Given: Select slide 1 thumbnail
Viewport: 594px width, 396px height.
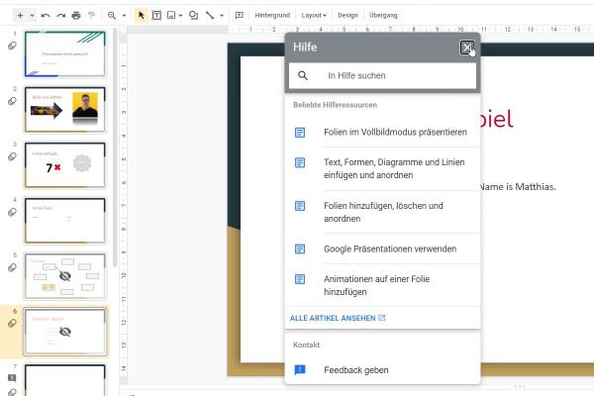Looking at the screenshot, I should tap(65, 54).
